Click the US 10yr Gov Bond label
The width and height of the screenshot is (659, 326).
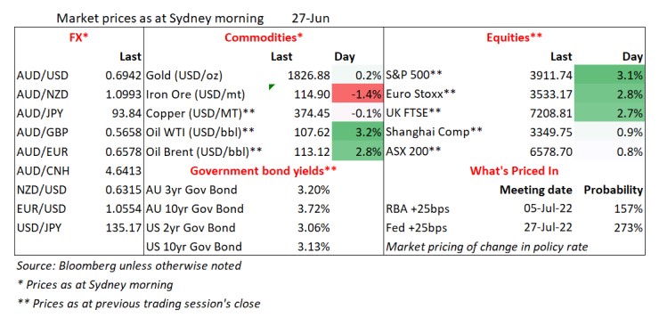click(x=194, y=247)
